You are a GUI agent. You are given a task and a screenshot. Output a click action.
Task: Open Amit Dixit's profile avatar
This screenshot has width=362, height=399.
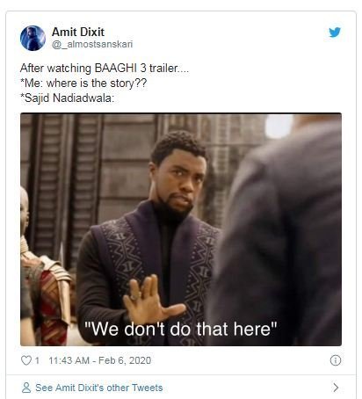(33, 38)
